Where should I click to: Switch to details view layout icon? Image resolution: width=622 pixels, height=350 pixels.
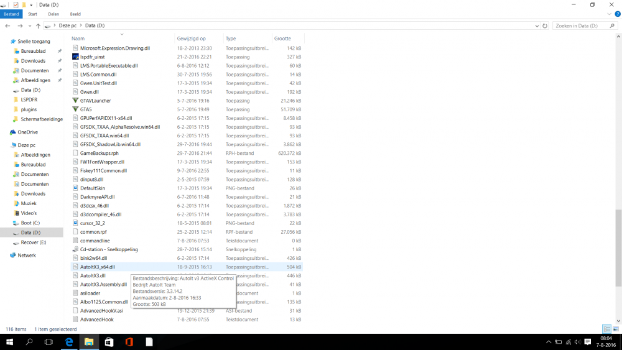(606, 329)
